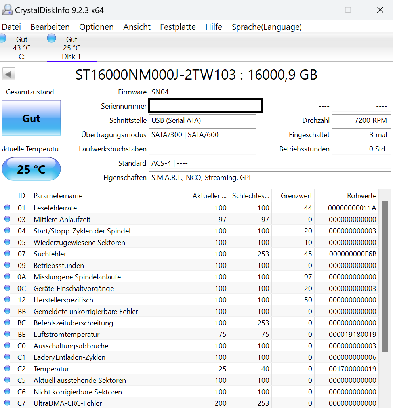Click the Laufwerksbuchstaben field
Image resolution: width=393 pixels, height=411 pixels.
(202, 149)
